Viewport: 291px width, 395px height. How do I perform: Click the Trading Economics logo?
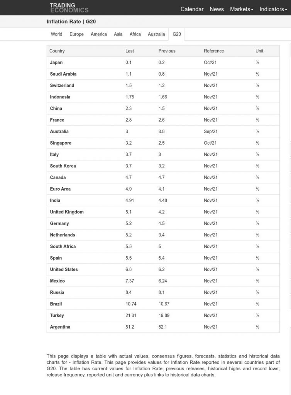tap(69, 8)
